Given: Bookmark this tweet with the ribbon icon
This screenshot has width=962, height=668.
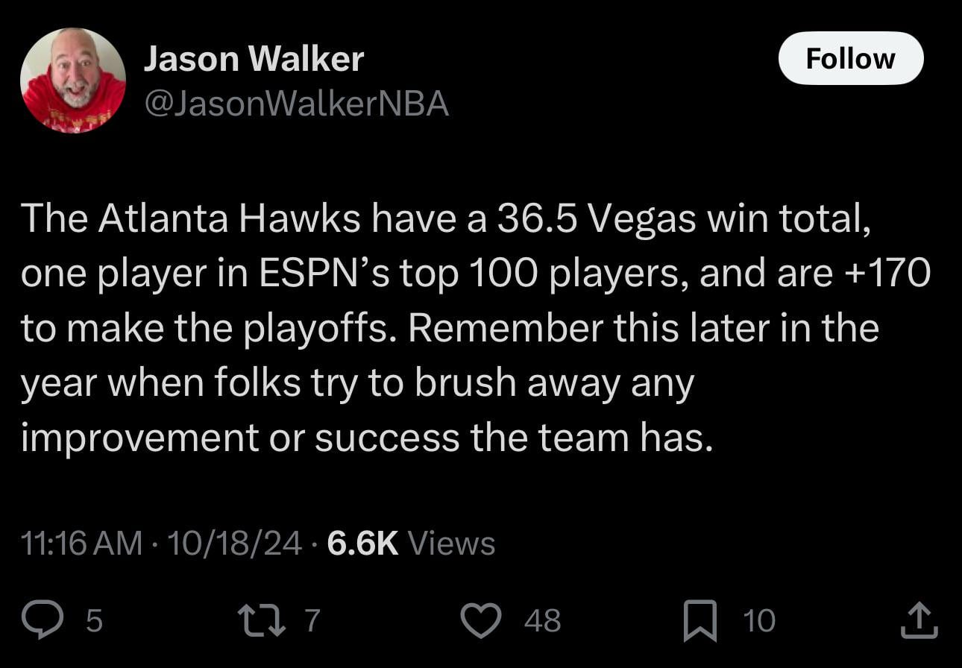Looking at the screenshot, I should click(700, 620).
